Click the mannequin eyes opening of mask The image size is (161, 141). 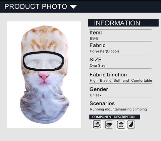click(44, 61)
